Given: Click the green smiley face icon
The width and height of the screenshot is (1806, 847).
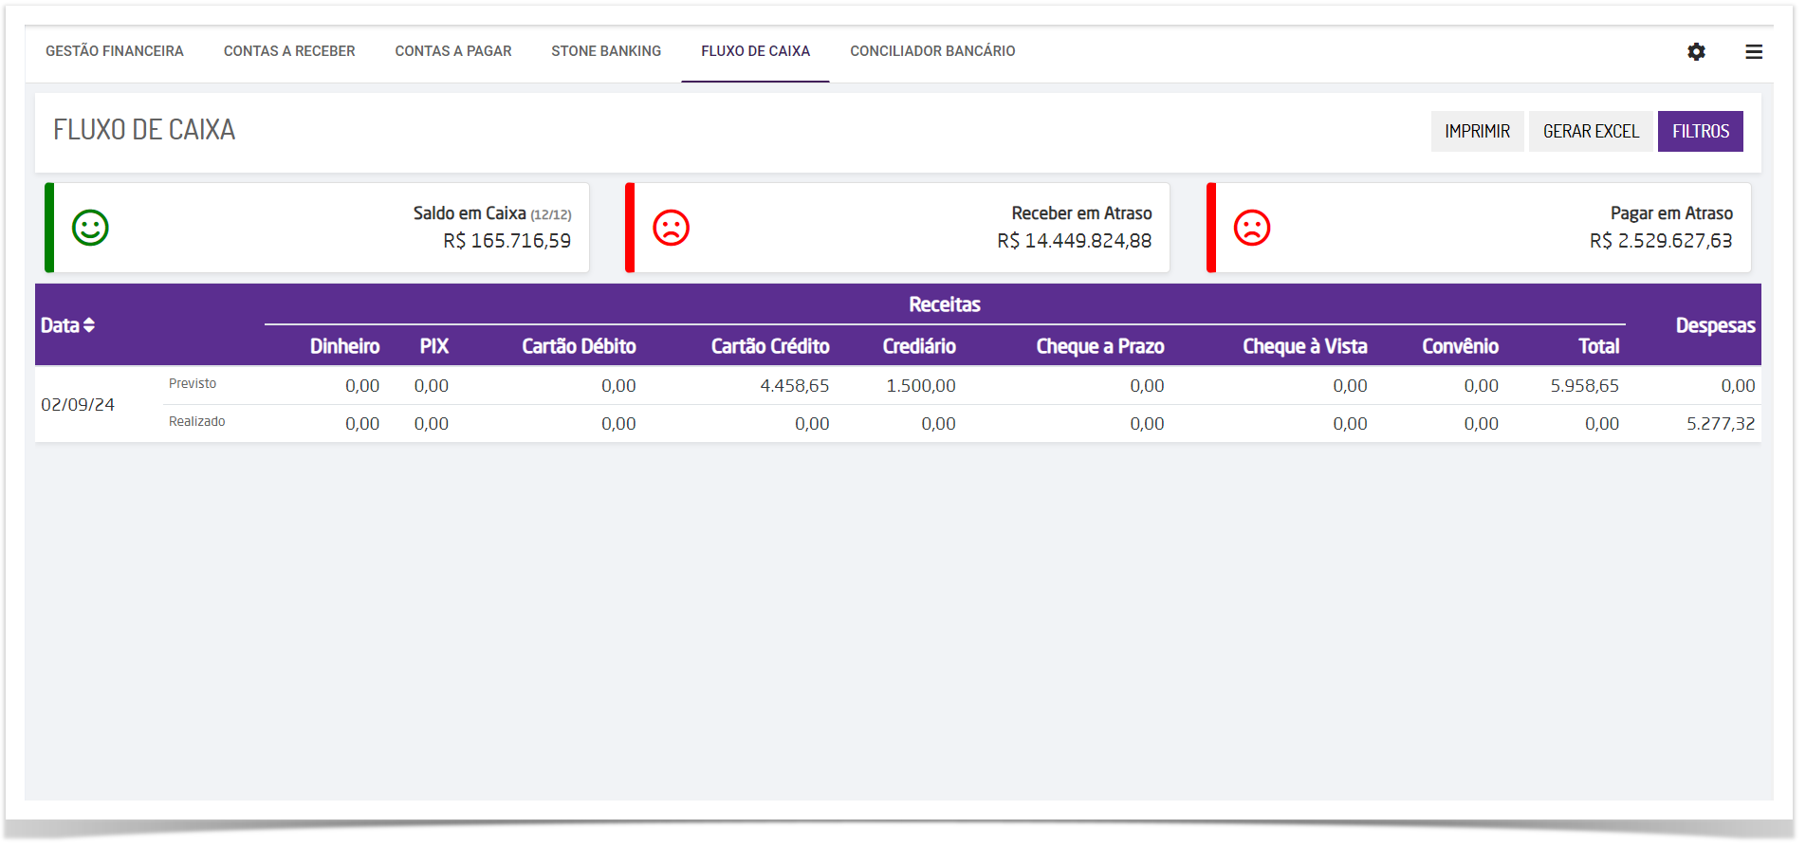Looking at the screenshot, I should coord(91,228).
